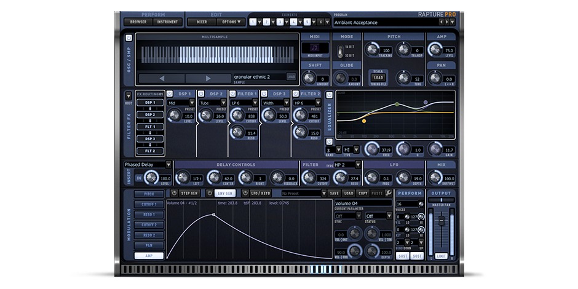This screenshot has width=578, height=289.
Task: Load next sample with right arrow
Action: (x=208, y=78)
